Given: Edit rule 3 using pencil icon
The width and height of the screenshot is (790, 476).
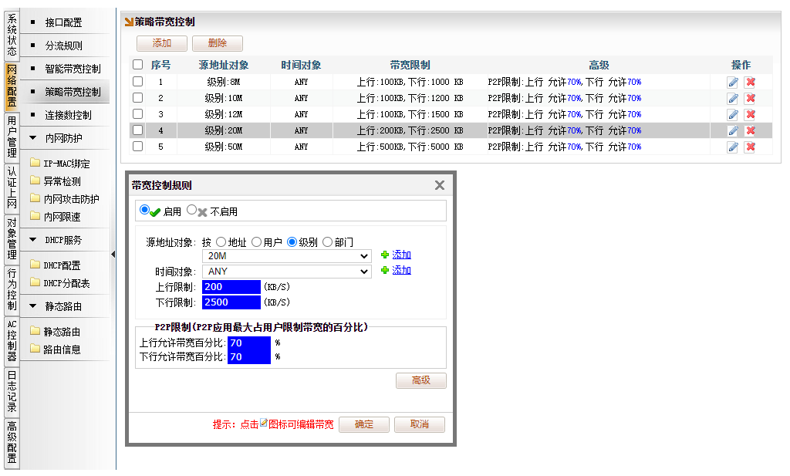Looking at the screenshot, I should [732, 114].
